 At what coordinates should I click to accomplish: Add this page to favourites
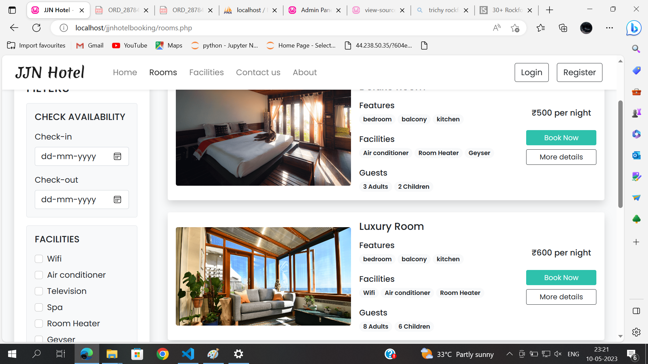pos(515,28)
